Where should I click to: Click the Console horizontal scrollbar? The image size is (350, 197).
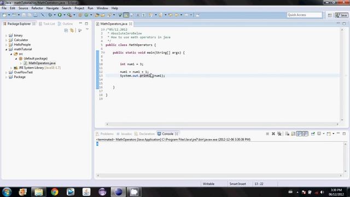click(219, 176)
